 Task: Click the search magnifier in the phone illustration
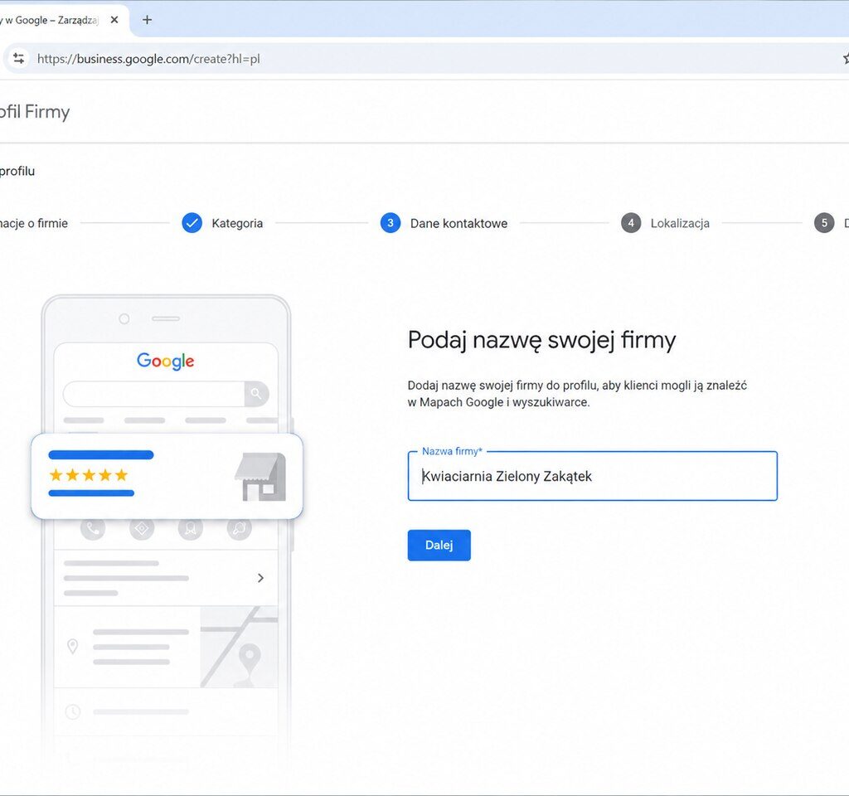(x=256, y=394)
